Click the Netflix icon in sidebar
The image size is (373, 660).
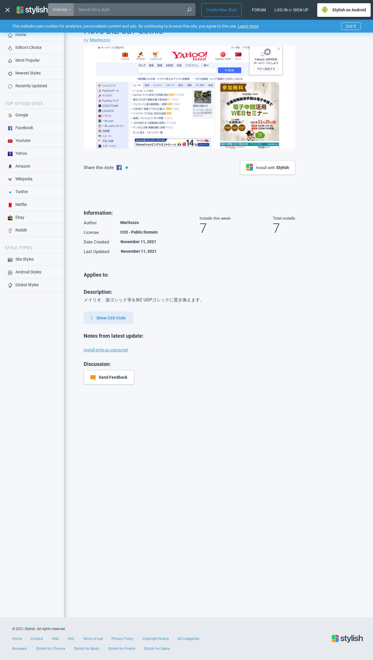pyautogui.click(x=10, y=205)
